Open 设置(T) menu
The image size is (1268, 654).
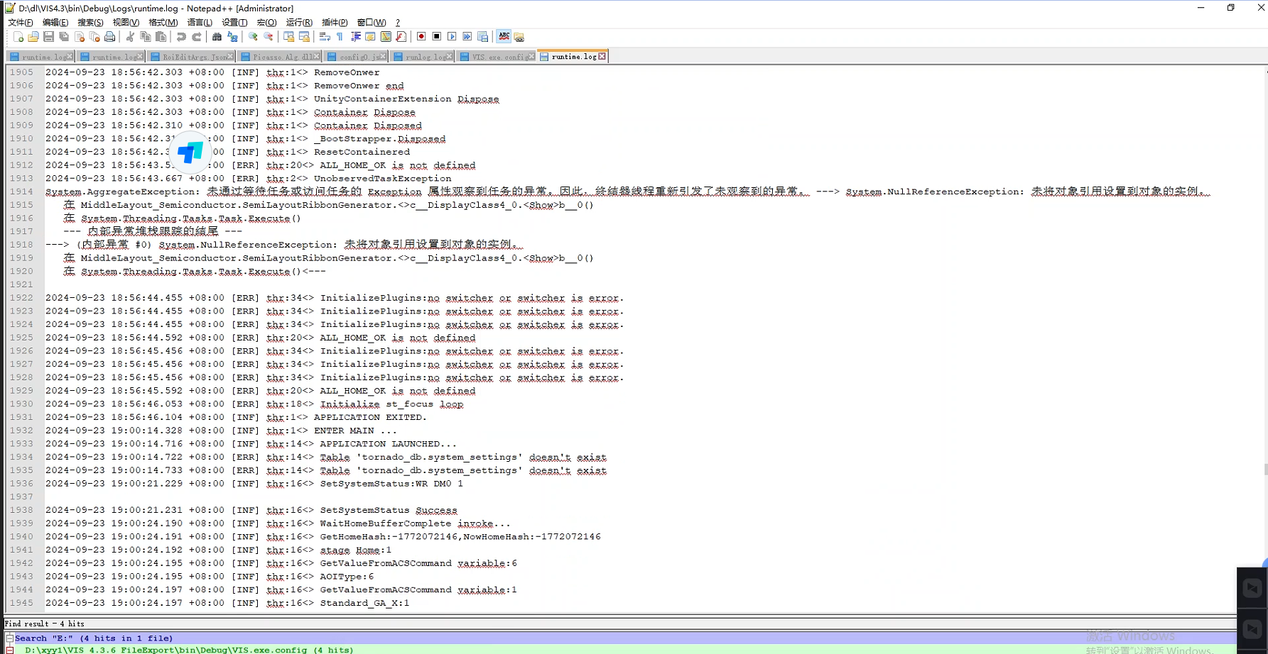(234, 23)
